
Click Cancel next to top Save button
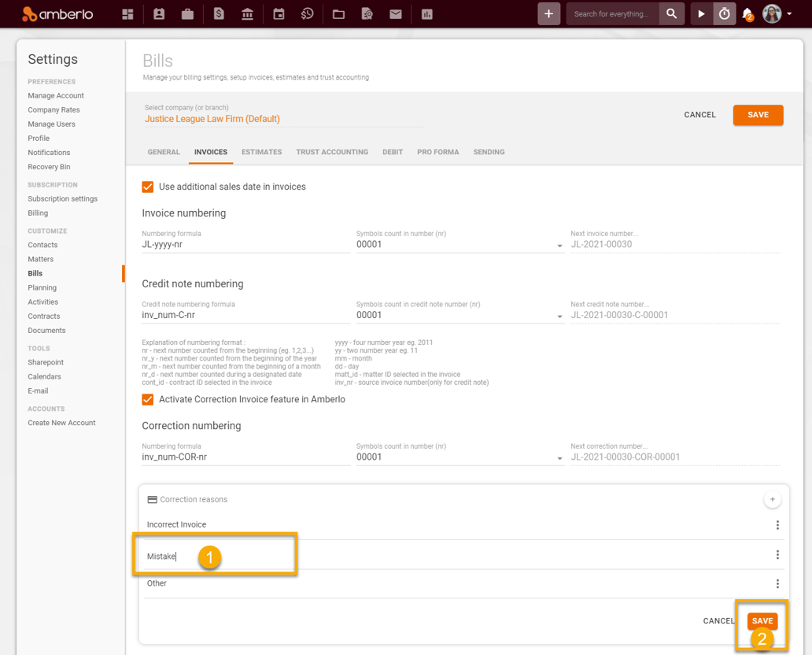coord(699,115)
